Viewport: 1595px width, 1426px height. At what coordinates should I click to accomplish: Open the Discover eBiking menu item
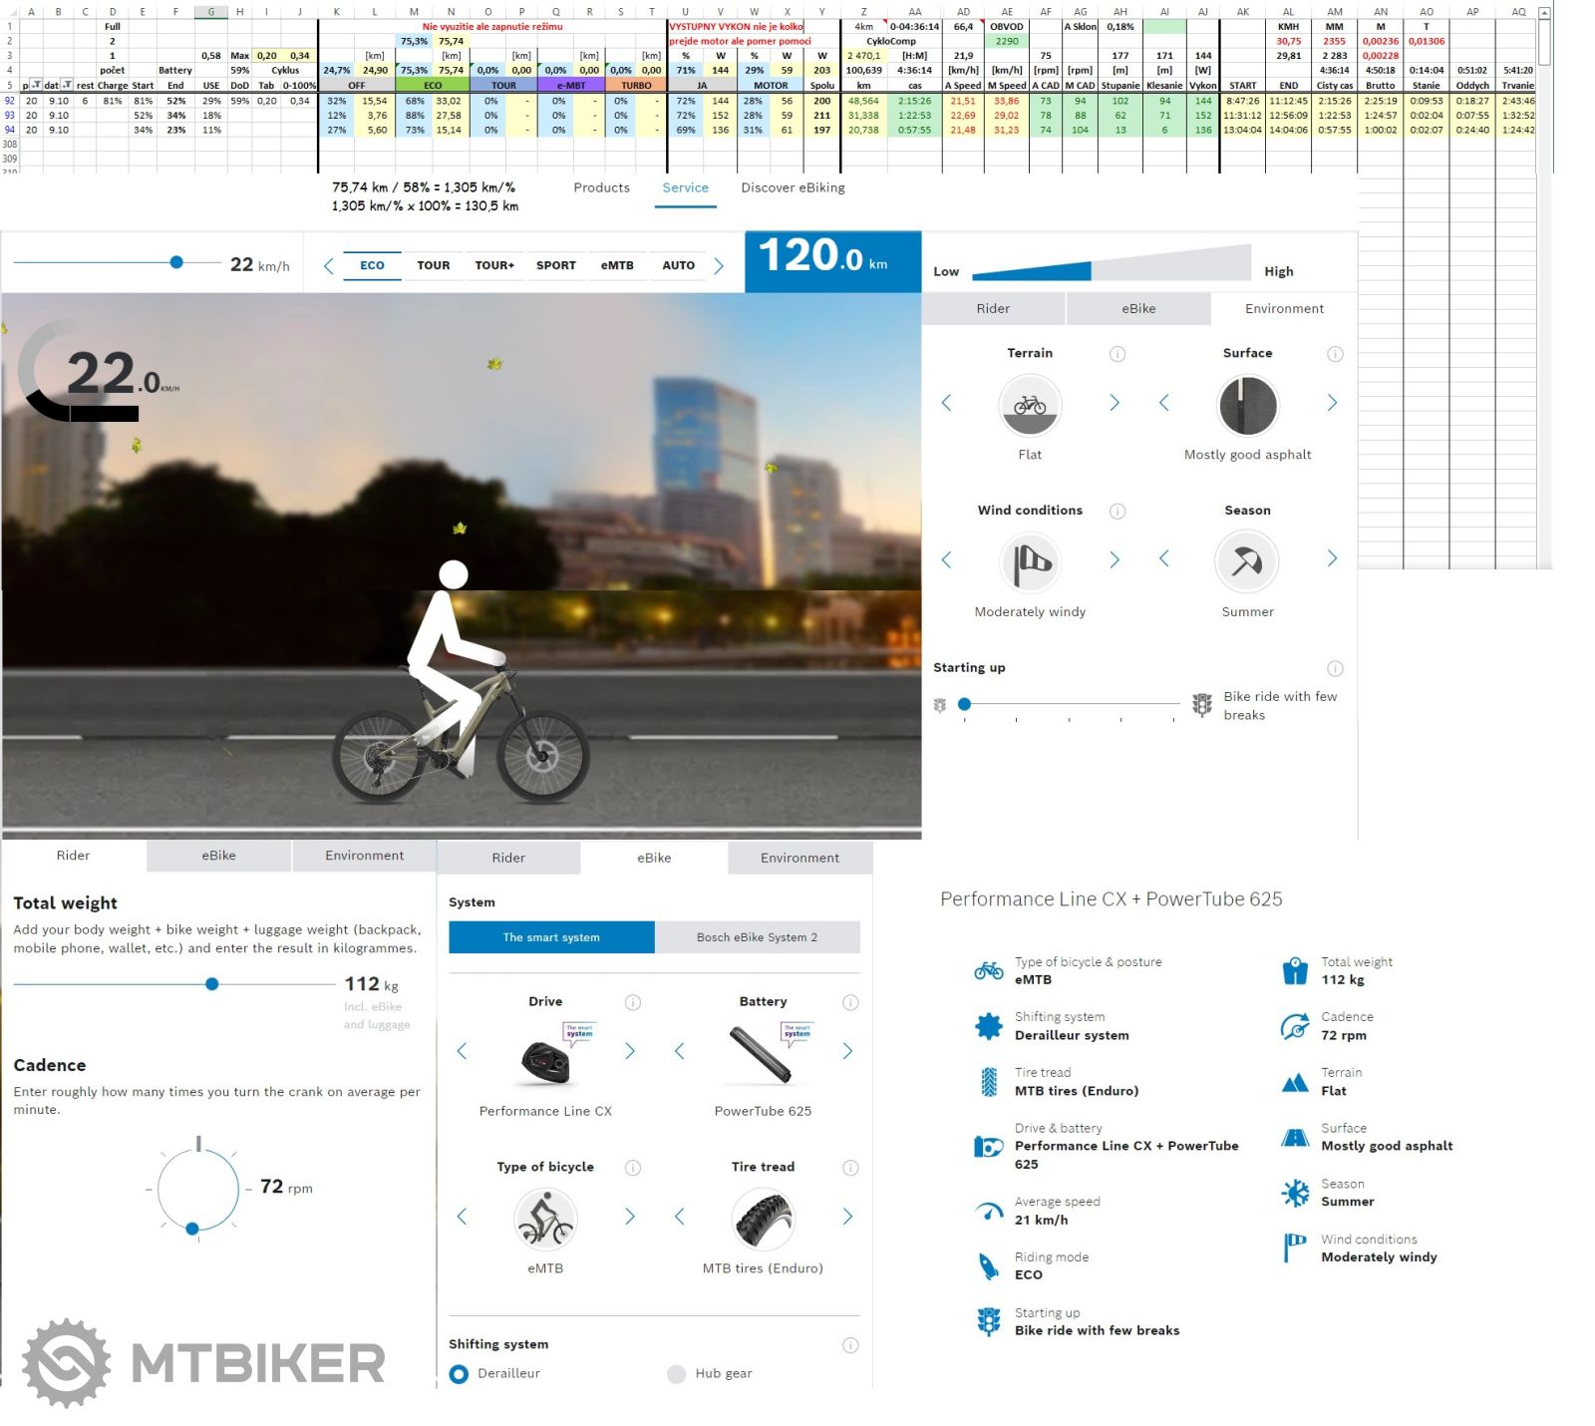click(793, 187)
